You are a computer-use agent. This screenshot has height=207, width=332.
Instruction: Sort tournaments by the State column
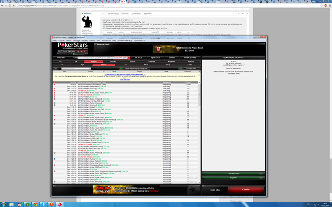coord(166,71)
